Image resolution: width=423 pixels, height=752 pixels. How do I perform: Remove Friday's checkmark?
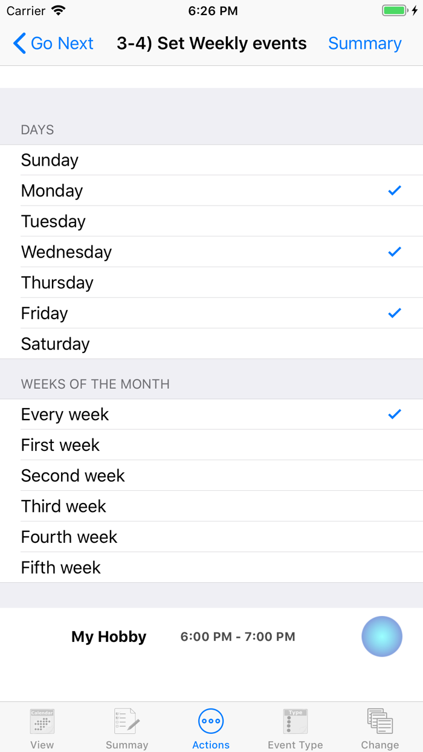click(394, 313)
